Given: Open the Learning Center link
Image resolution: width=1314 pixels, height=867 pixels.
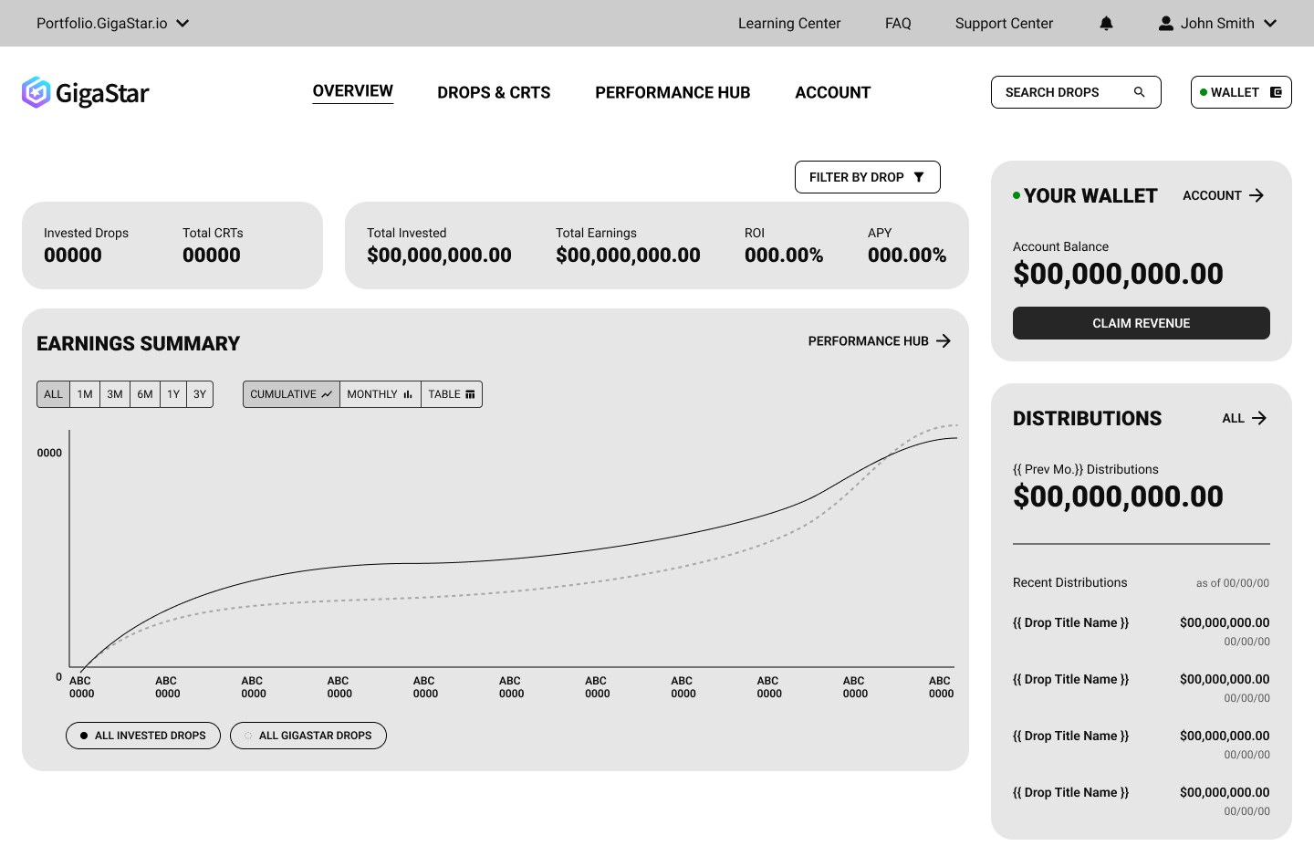Looking at the screenshot, I should pos(789,24).
